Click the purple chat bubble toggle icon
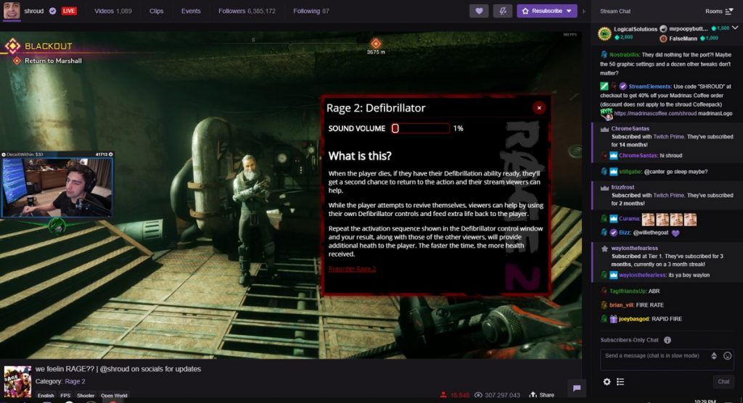The image size is (743, 403). (x=577, y=389)
